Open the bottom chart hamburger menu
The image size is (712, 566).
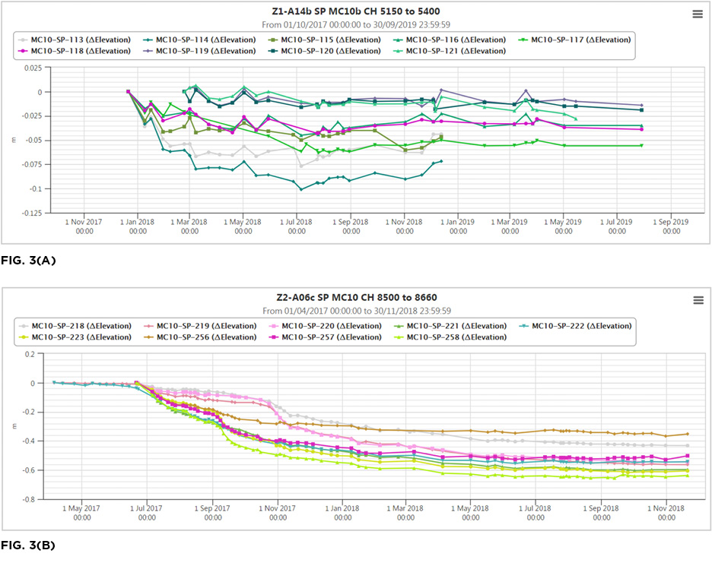tap(698, 300)
